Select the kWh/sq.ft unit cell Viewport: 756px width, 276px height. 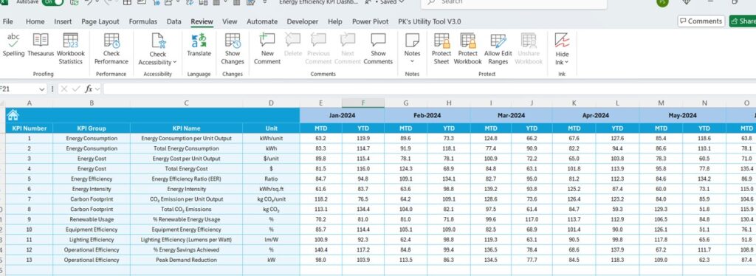[x=271, y=189]
